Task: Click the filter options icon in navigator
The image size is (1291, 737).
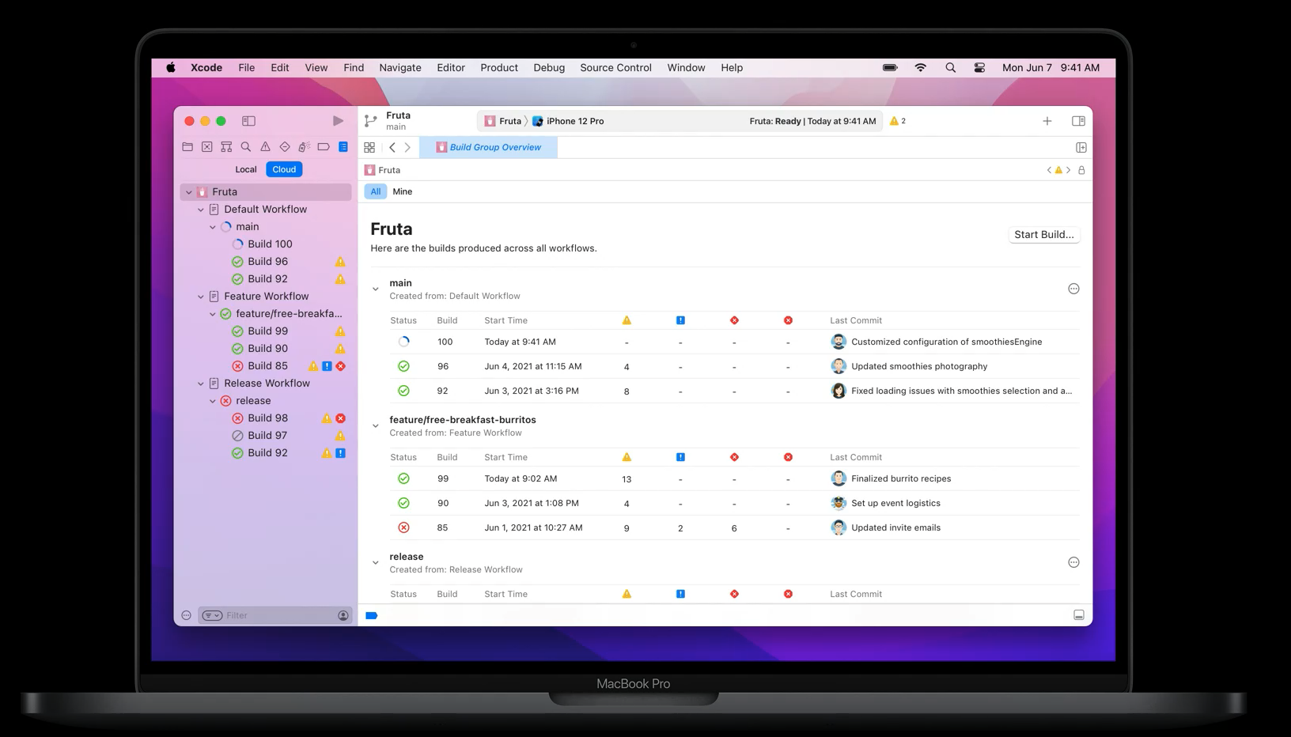Action: (x=212, y=615)
